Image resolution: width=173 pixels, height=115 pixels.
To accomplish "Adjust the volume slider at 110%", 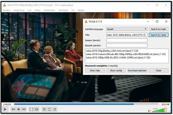I will click(159, 110).
